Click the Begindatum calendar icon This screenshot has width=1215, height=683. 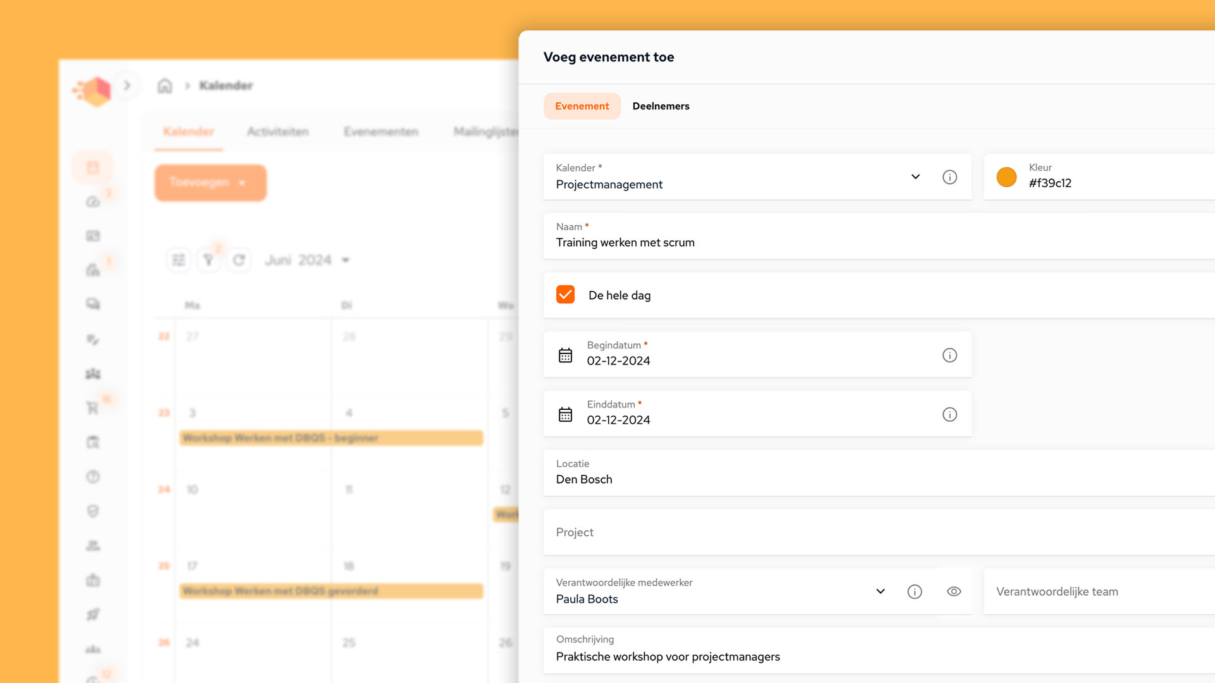pos(565,355)
